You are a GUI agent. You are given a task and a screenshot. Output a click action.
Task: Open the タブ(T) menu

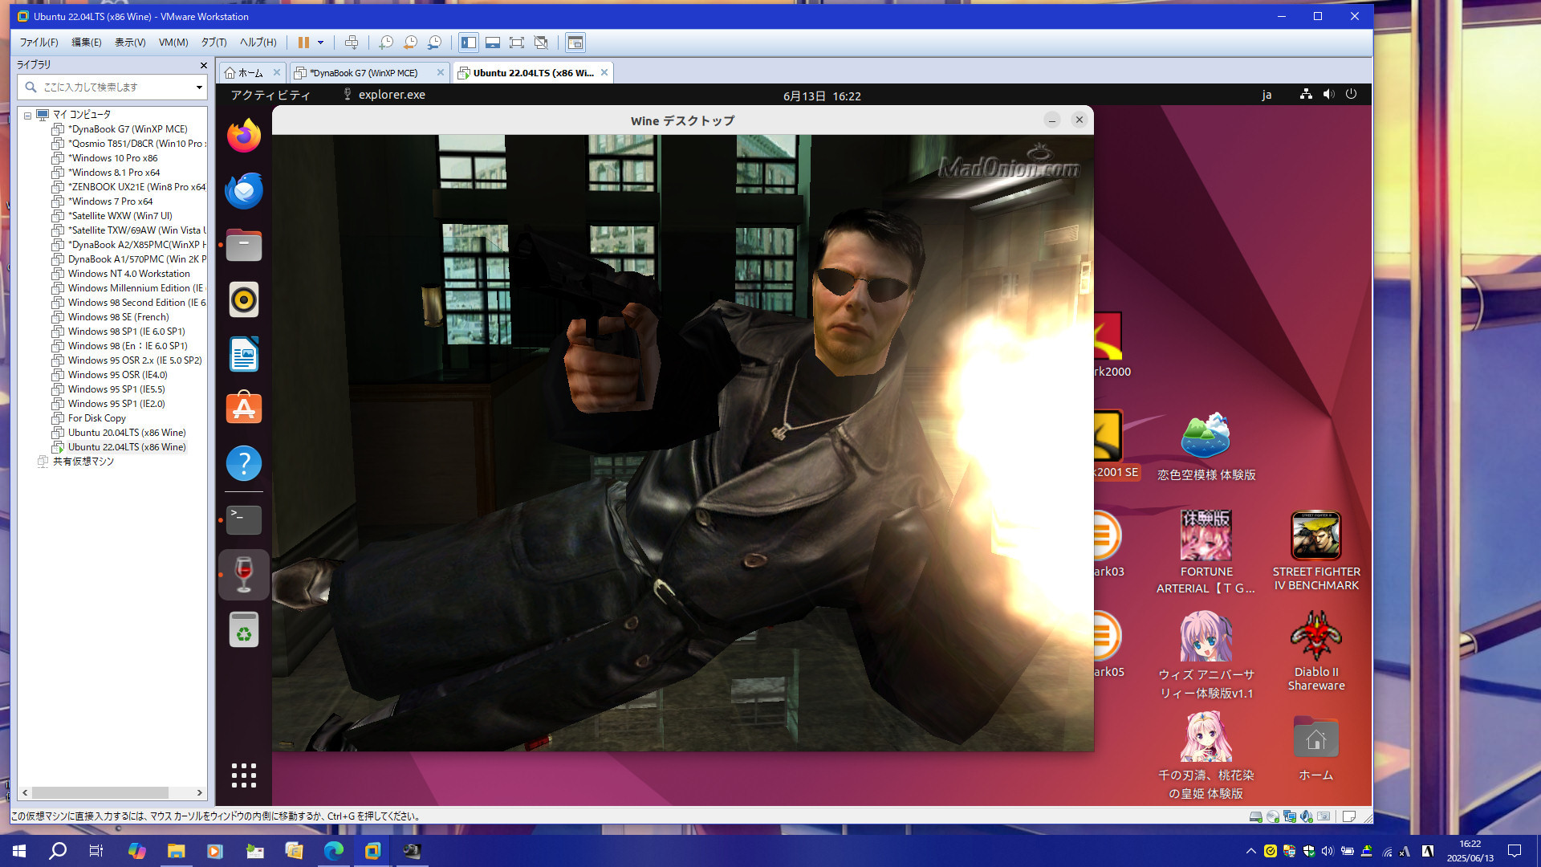pyautogui.click(x=213, y=43)
